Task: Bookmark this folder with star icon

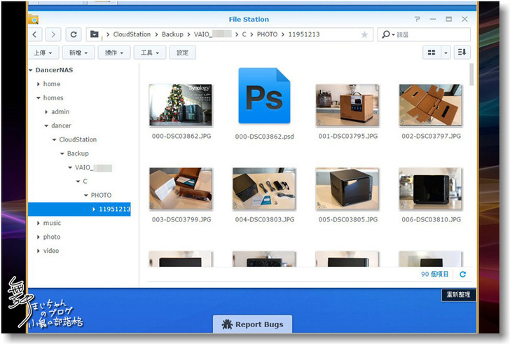Action: (x=364, y=34)
